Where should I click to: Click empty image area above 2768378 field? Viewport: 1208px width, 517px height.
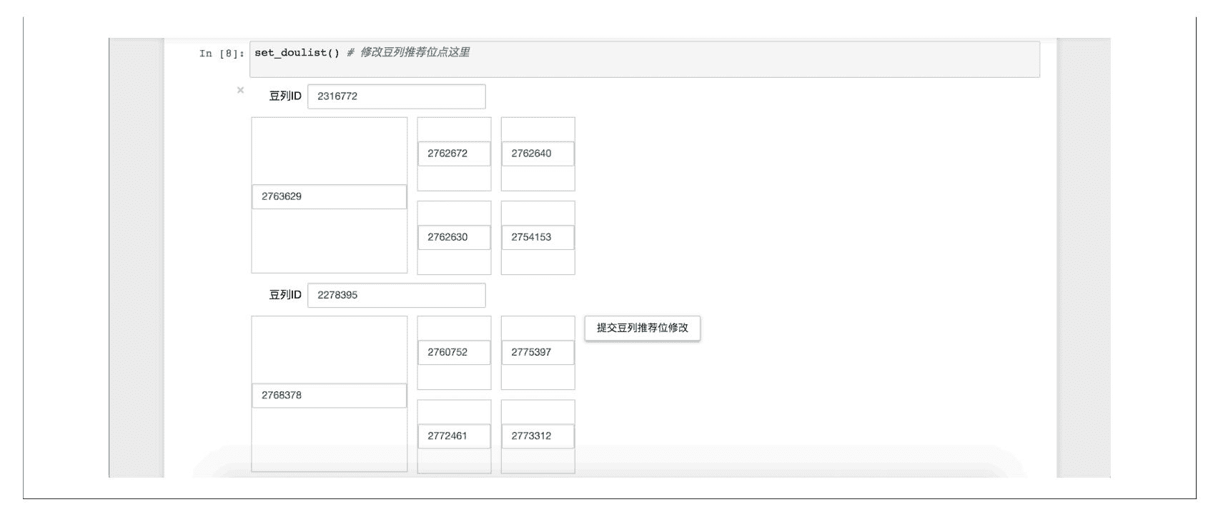tap(329, 349)
